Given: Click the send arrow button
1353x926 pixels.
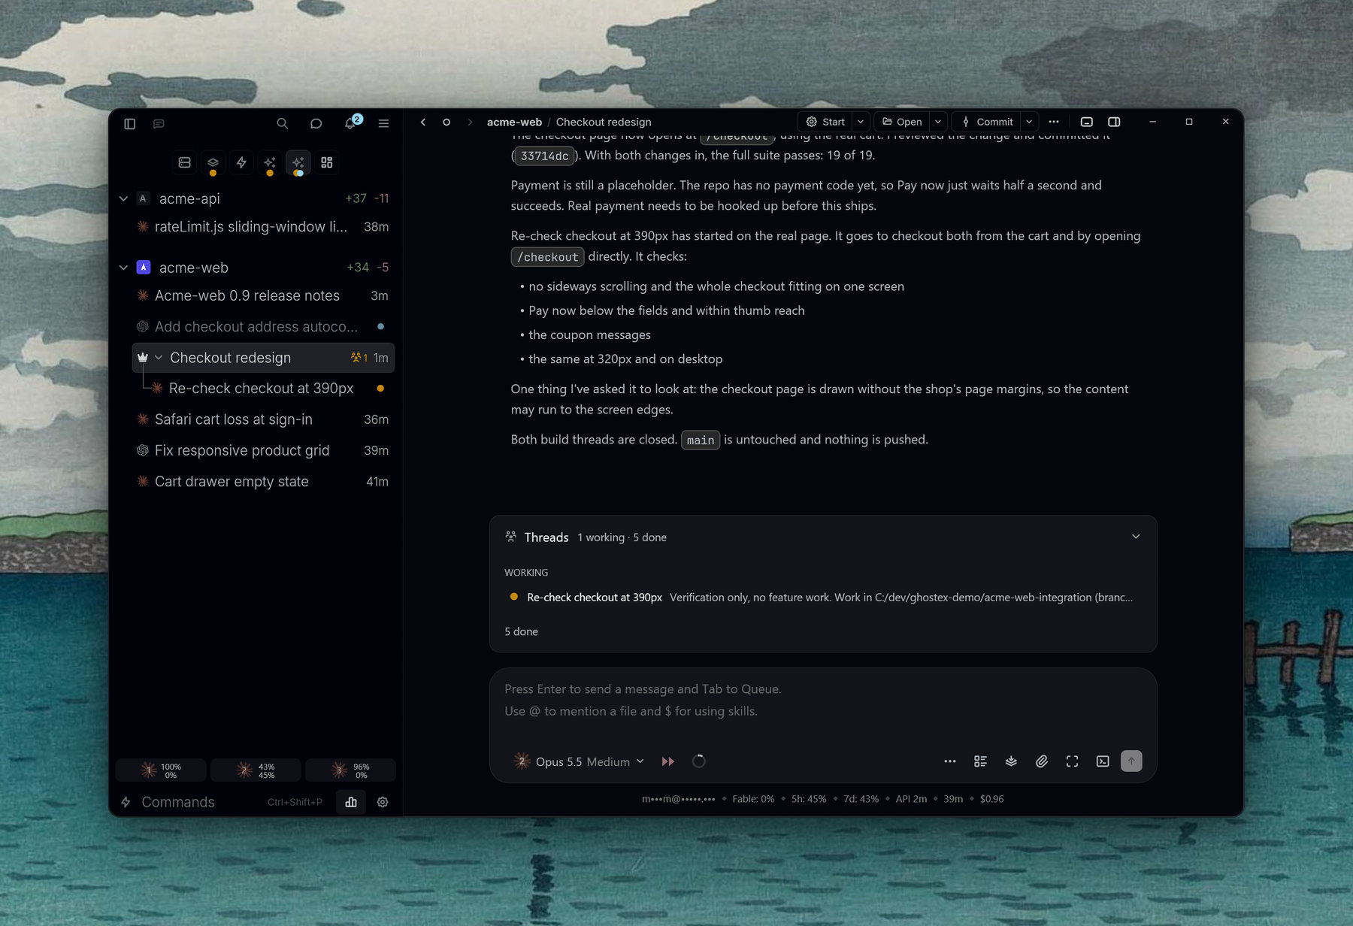Looking at the screenshot, I should coord(1131,761).
